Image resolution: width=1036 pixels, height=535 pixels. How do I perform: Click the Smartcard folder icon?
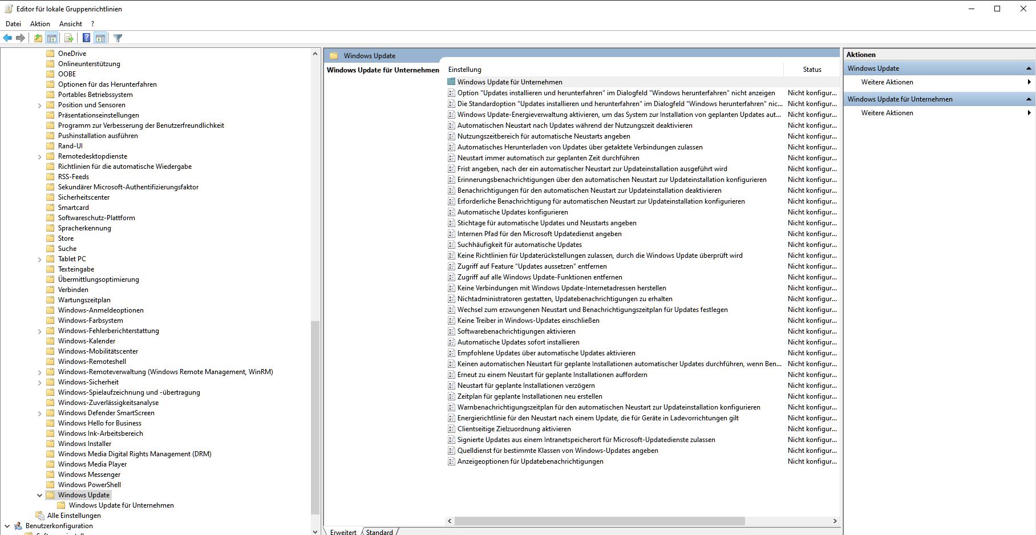(50, 208)
